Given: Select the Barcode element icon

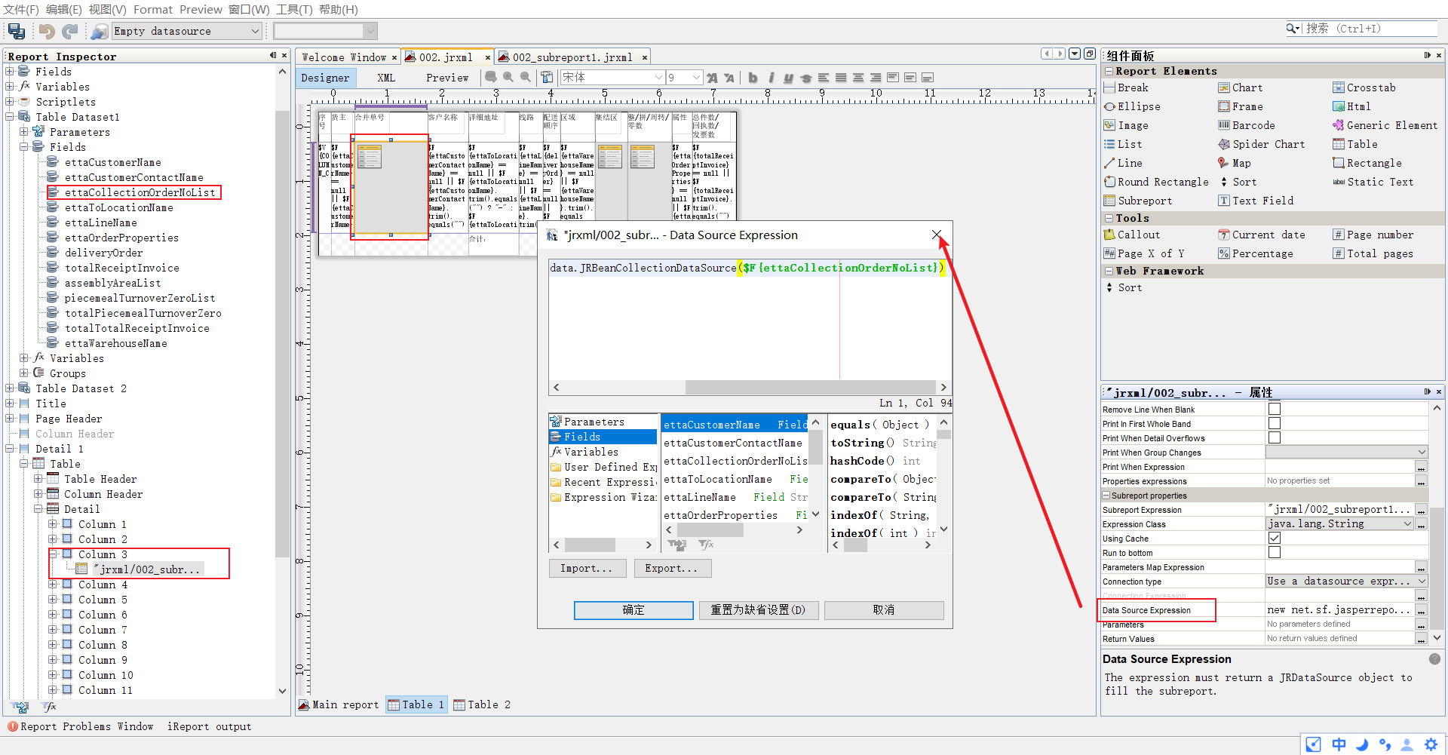Looking at the screenshot, I should pos(1224,125).
